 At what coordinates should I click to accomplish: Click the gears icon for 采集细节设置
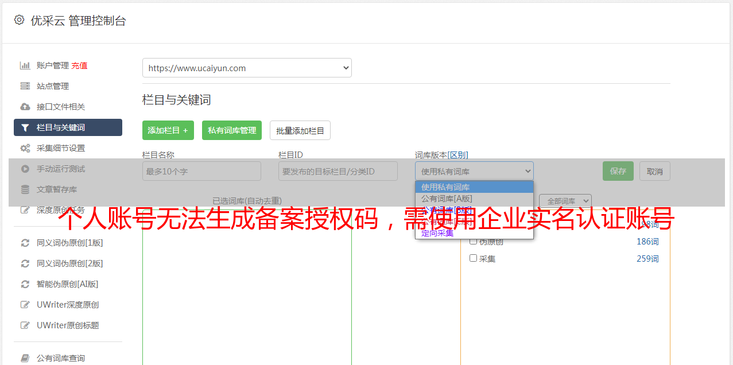[x=25, y=148]
